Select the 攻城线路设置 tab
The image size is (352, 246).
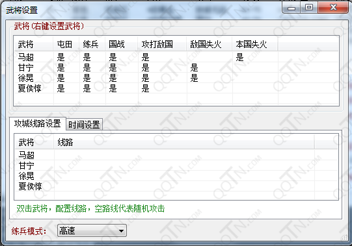tap(38, 123)
